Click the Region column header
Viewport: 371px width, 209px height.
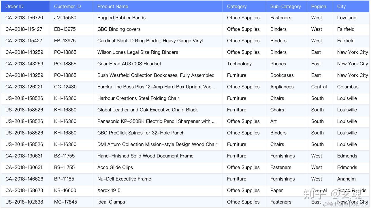tap(319, 6)
